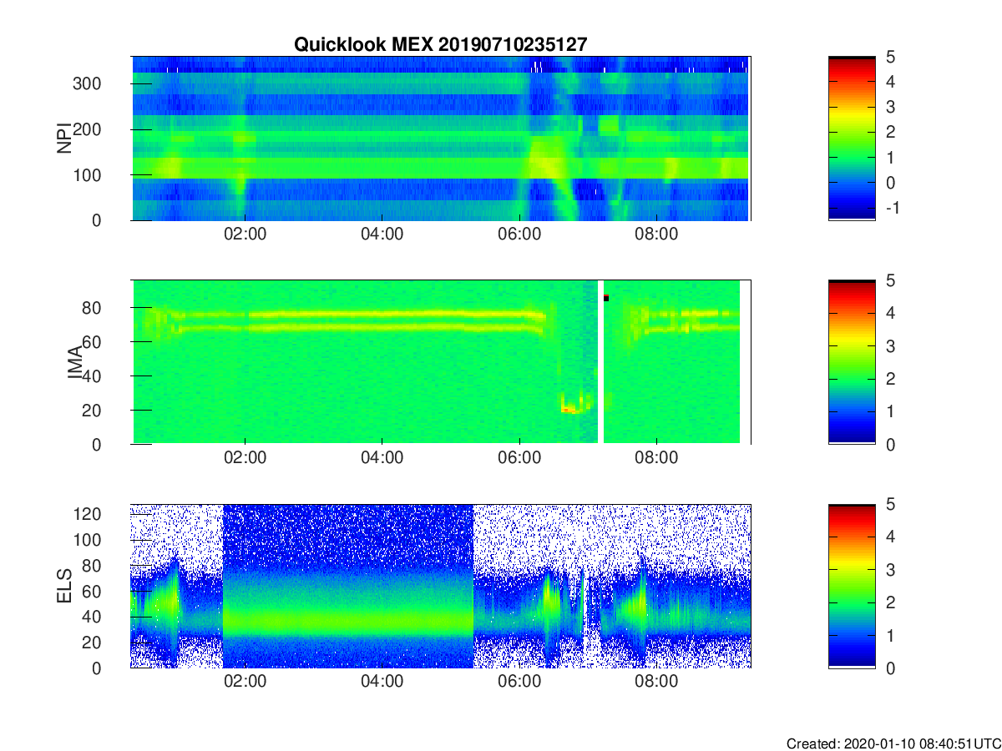Screen dimensions: 1002x751
Task: Click the 02:00 tick under NPI panel
Action: pos(245,234)
